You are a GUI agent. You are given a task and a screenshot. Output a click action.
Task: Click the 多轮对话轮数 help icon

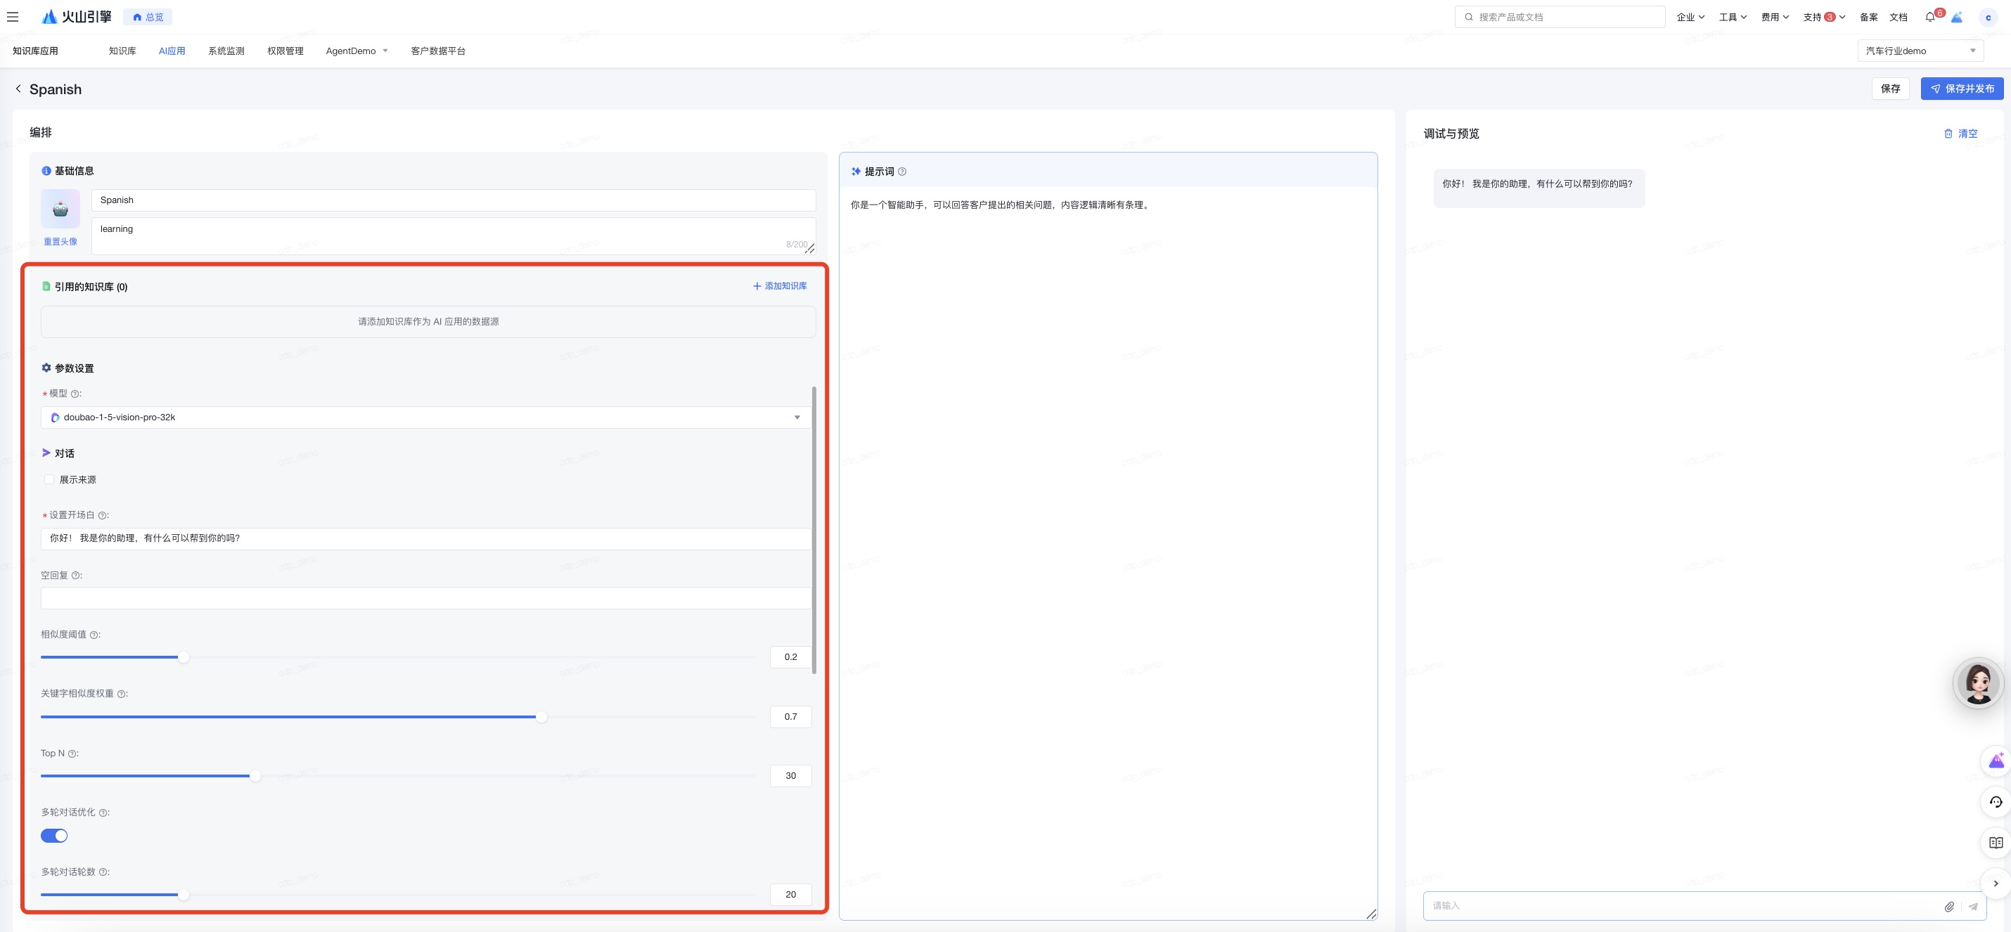pyautogui.click(x=103, y=873)
